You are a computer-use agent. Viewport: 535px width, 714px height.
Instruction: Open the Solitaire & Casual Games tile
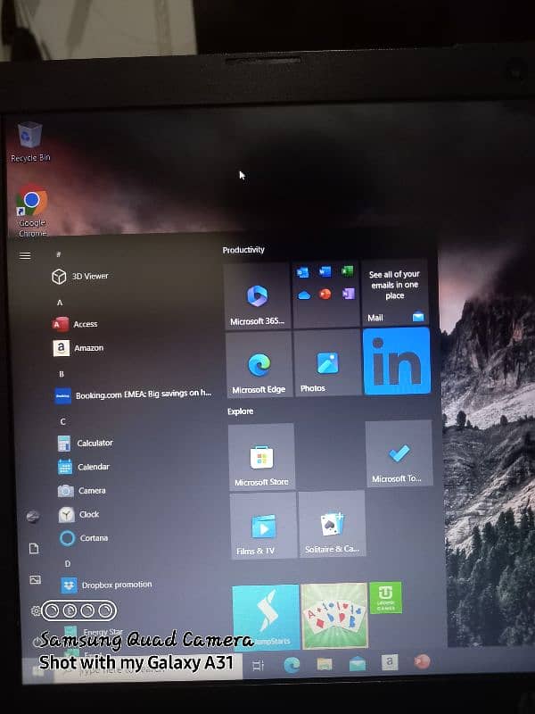tap(332, 524)
